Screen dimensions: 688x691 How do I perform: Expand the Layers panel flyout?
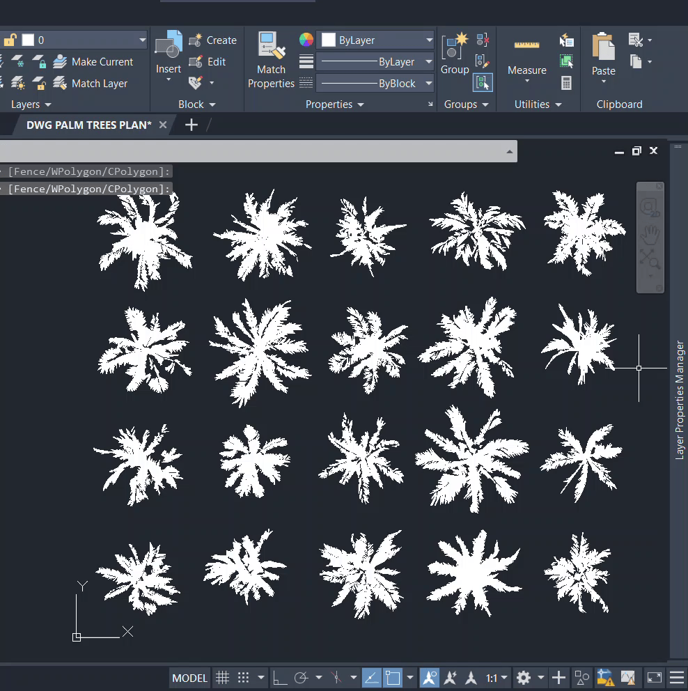click(31, 104)
